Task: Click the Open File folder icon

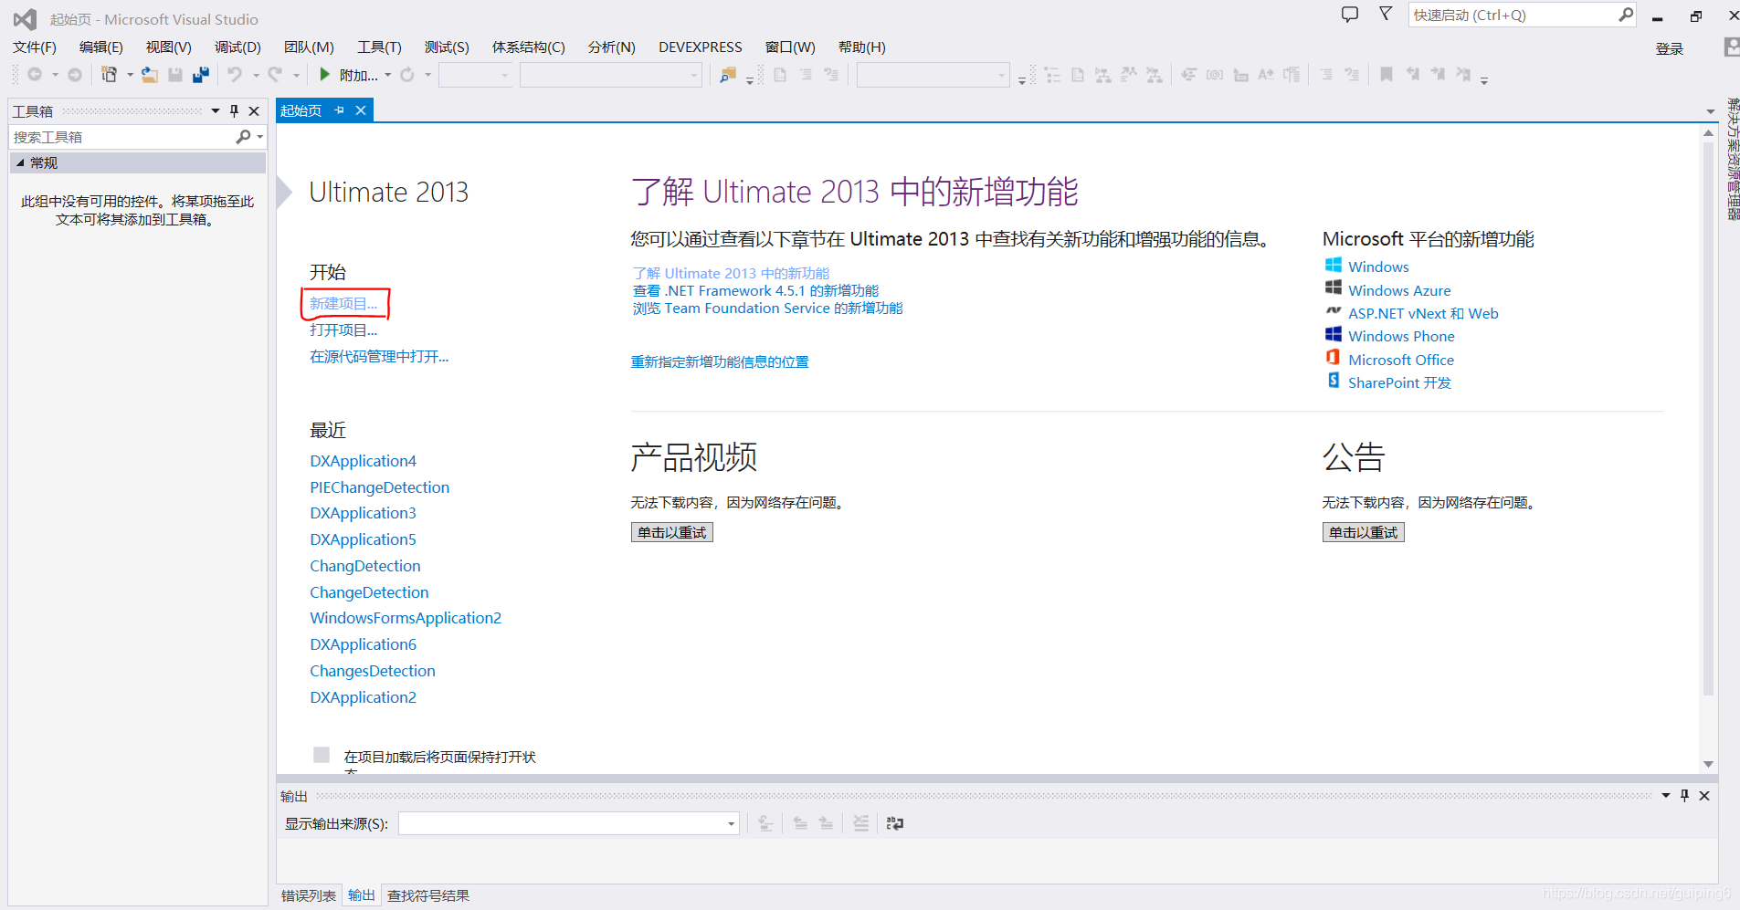Action: [x=149, y=75]
